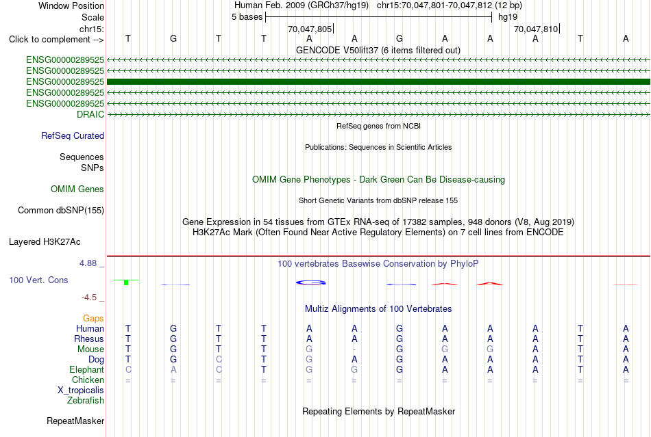
Task: Select the SNPs track label
Action: point(93,168)
